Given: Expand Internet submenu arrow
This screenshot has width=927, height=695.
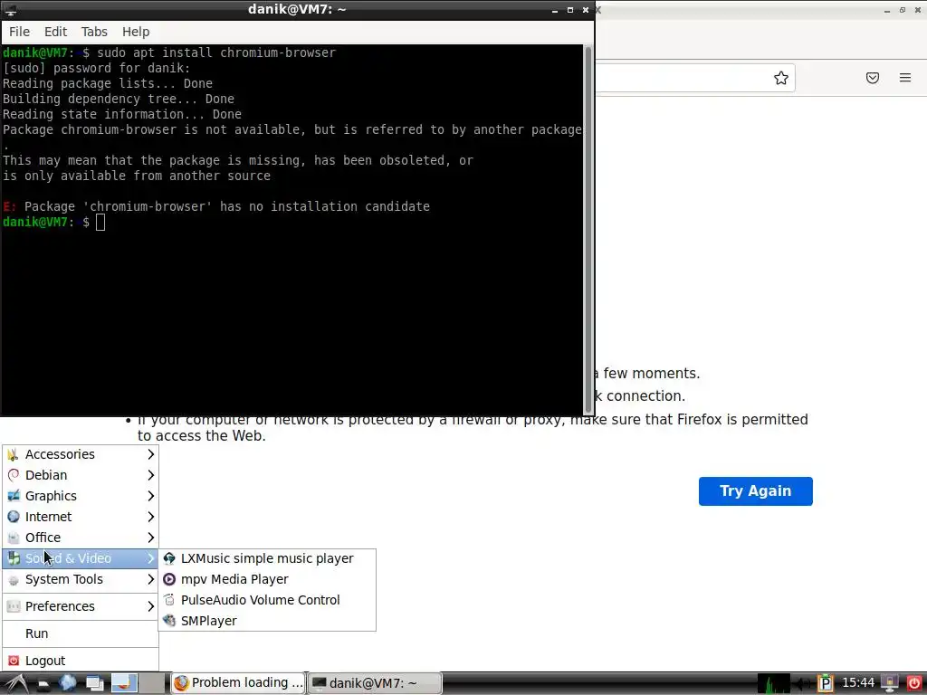Looking at the screenshot, I should [151, 517].
